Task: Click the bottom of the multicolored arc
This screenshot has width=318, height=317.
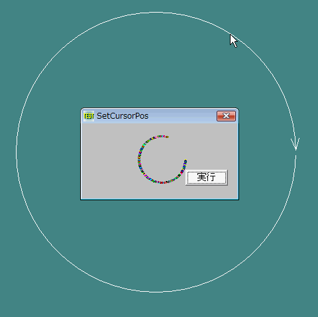Action: (162, 182)
